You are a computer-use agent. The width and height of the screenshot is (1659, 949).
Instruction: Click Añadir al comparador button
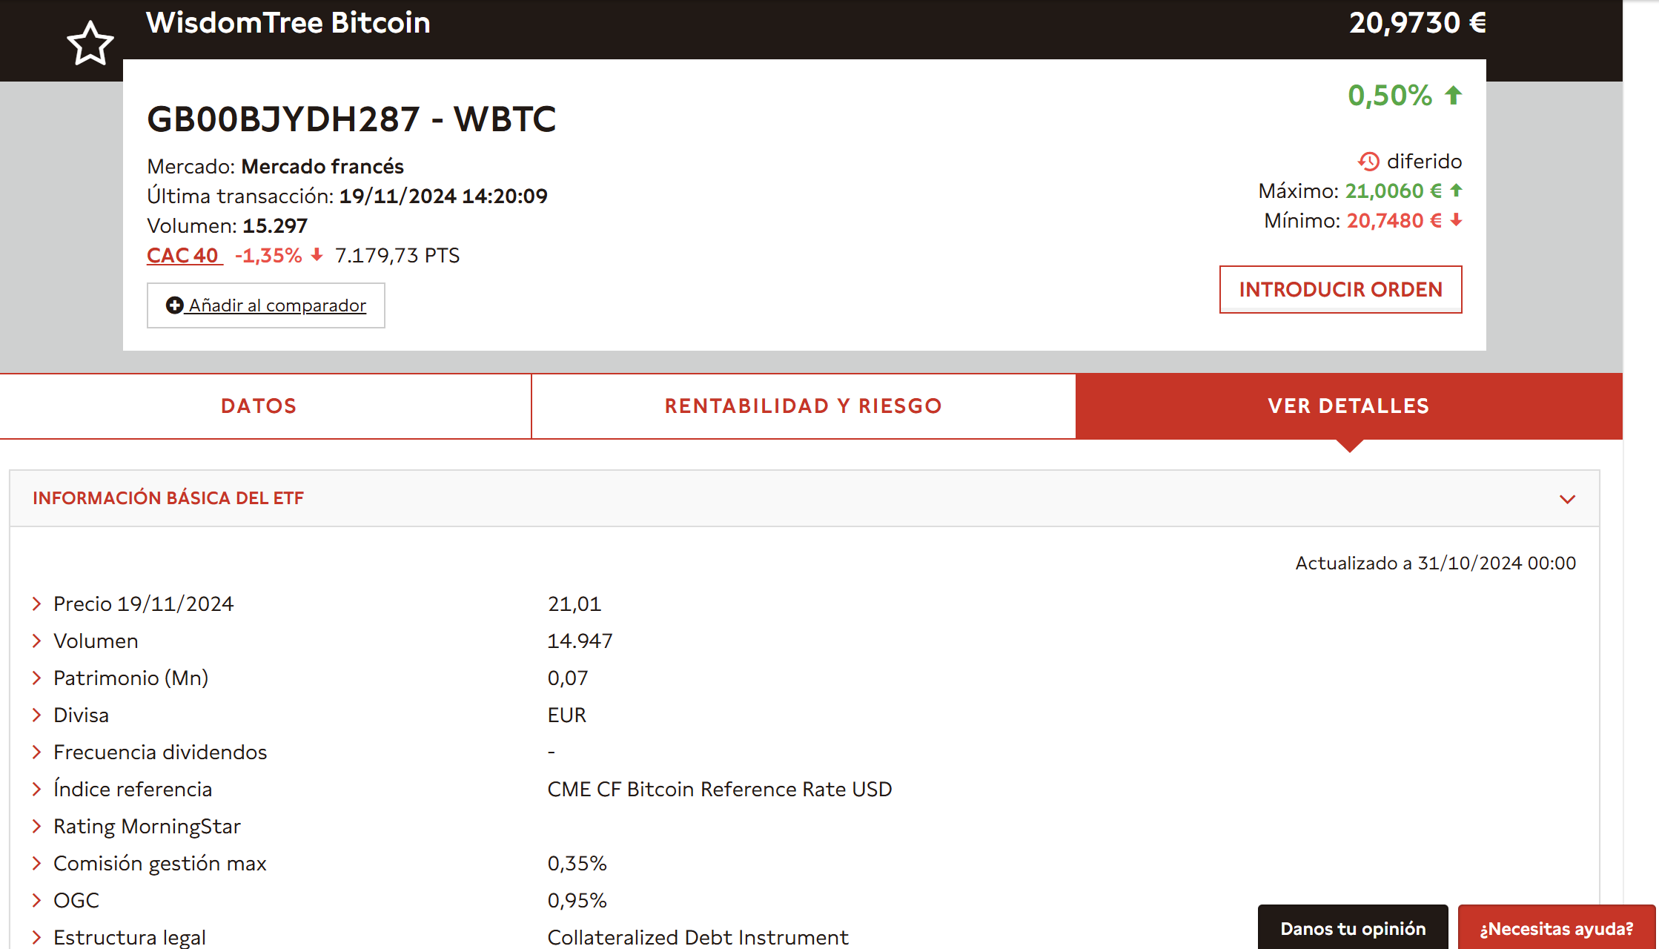tap(266, 305)
